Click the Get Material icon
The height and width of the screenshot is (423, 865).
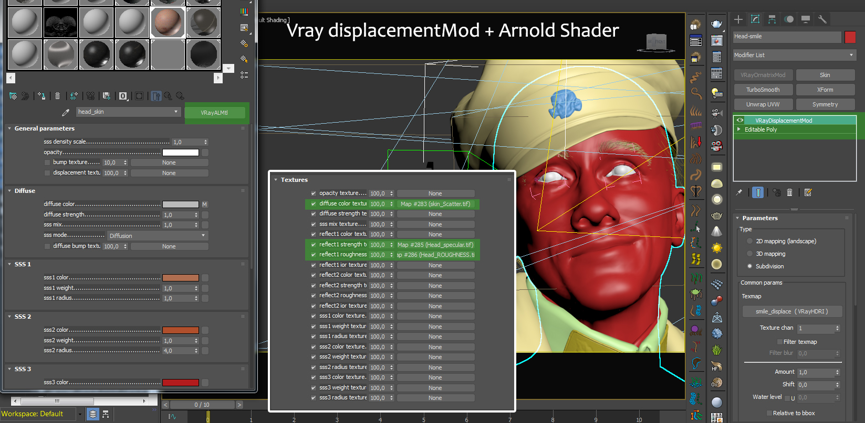point(13,96)
